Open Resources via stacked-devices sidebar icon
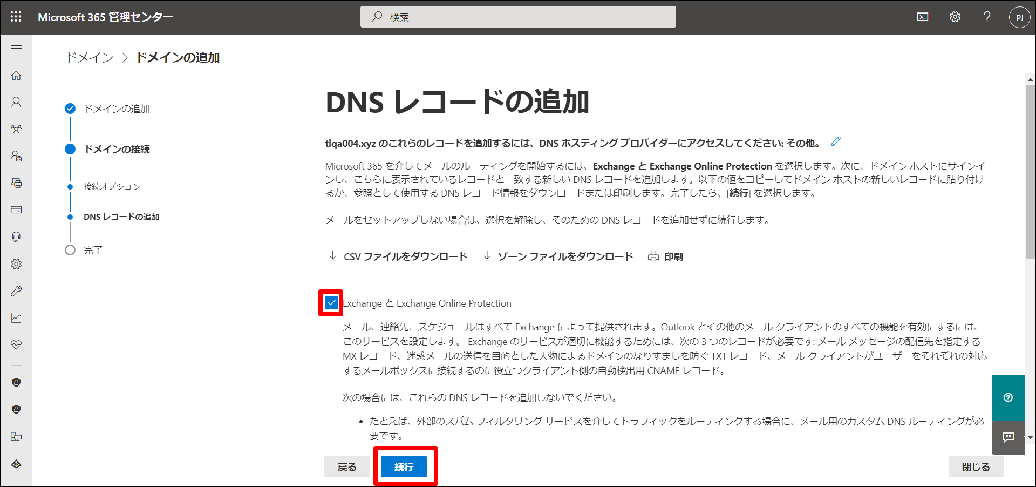Image resolution: width=1036 pixels, height=487 pixels. (x=16, y=183)
